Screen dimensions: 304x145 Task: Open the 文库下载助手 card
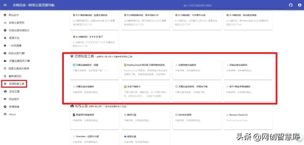146,92
